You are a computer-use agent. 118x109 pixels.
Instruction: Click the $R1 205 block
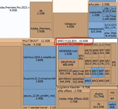tap(107, 72)
